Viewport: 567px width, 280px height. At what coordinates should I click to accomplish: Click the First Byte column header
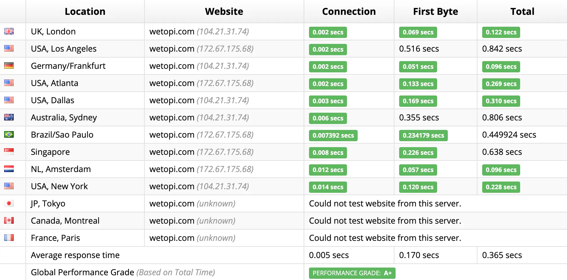[436, 11]
